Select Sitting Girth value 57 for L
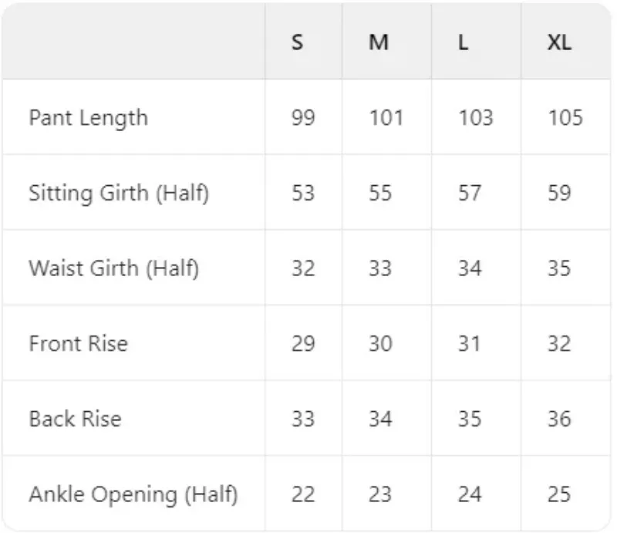This screenshot has height=533, width=617. pos(470,193)
